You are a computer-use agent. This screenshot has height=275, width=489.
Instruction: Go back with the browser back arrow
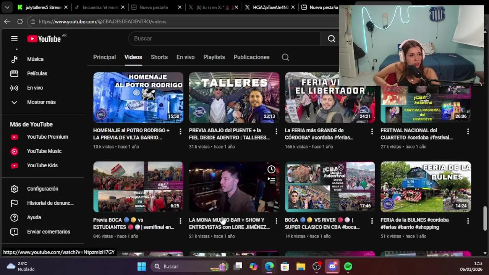coord(7,21)
